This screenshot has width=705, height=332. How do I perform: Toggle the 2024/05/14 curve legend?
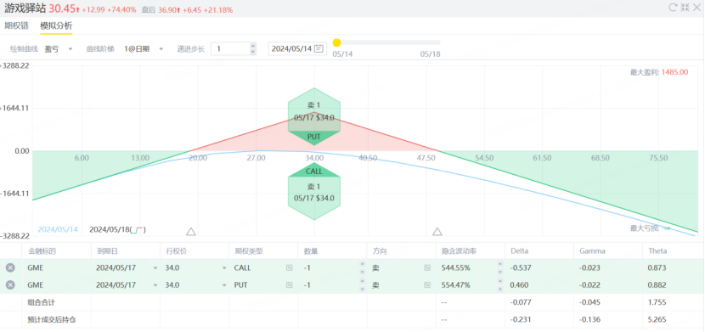tap(58, 229)
